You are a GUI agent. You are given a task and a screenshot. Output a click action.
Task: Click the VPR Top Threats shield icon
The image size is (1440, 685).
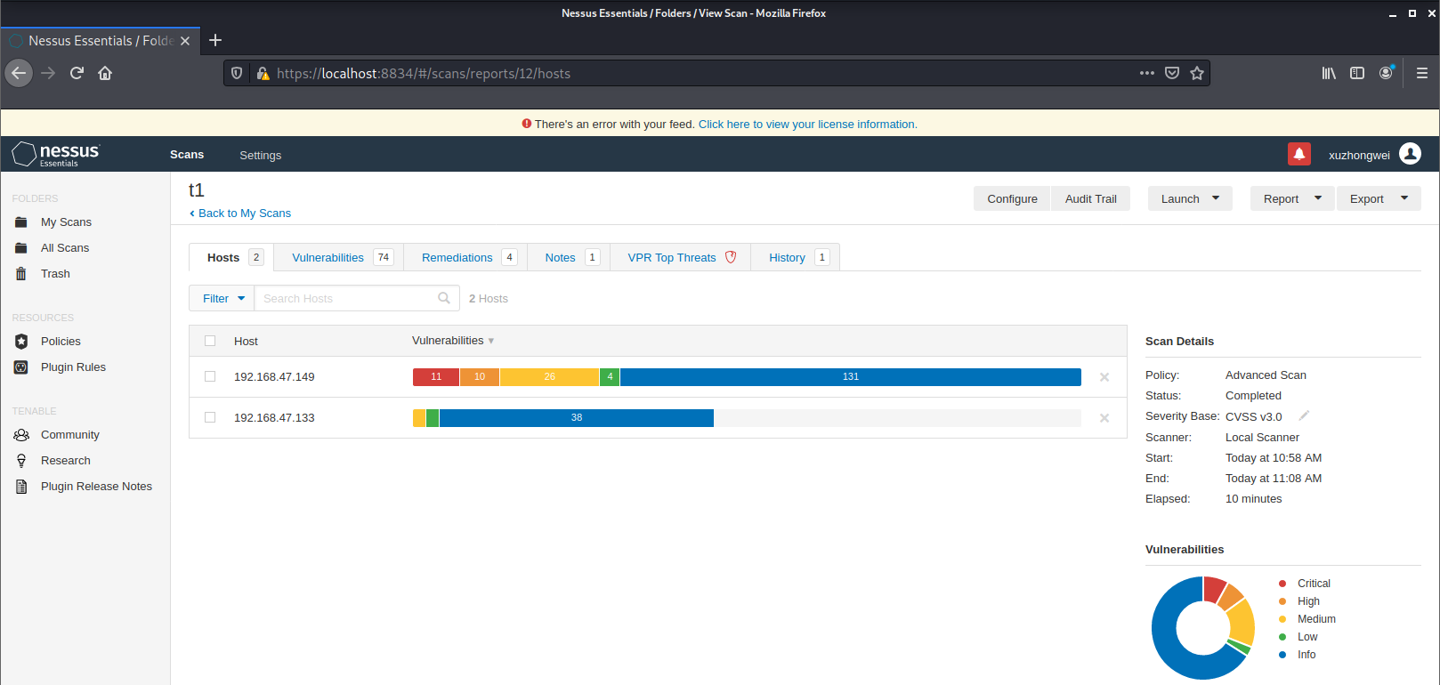tap(731, 257)
